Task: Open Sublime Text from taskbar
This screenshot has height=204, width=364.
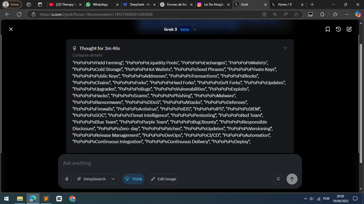Action: pyautogui.click(x=46, y=199)
